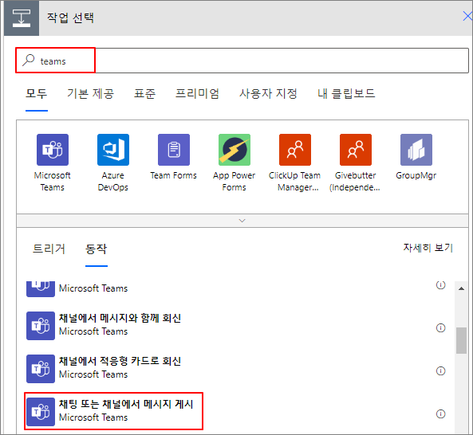473x435 pixels.
Task: Show info for the topmost partially visible action
Action: click(441, 284)
